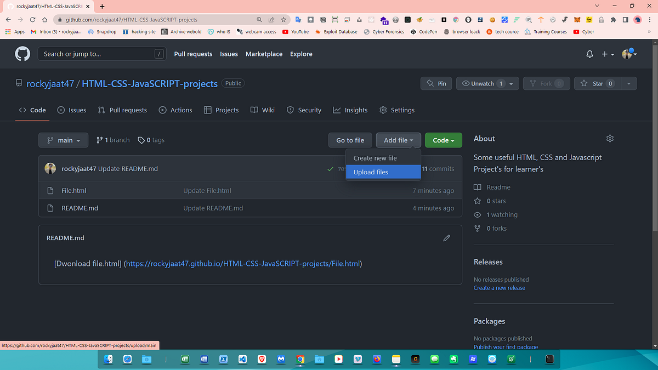
Task: Open the green Code clone dropdown
Action: click(x=443, y=140)
